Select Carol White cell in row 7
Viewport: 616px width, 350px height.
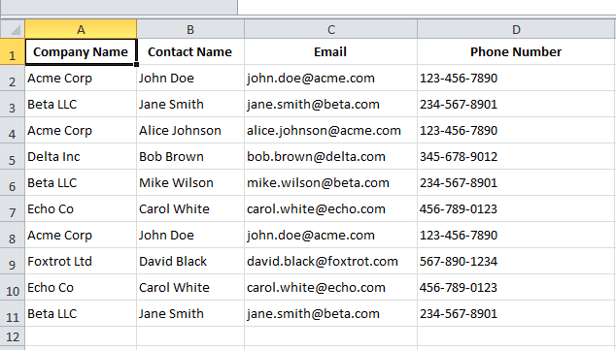190,208
